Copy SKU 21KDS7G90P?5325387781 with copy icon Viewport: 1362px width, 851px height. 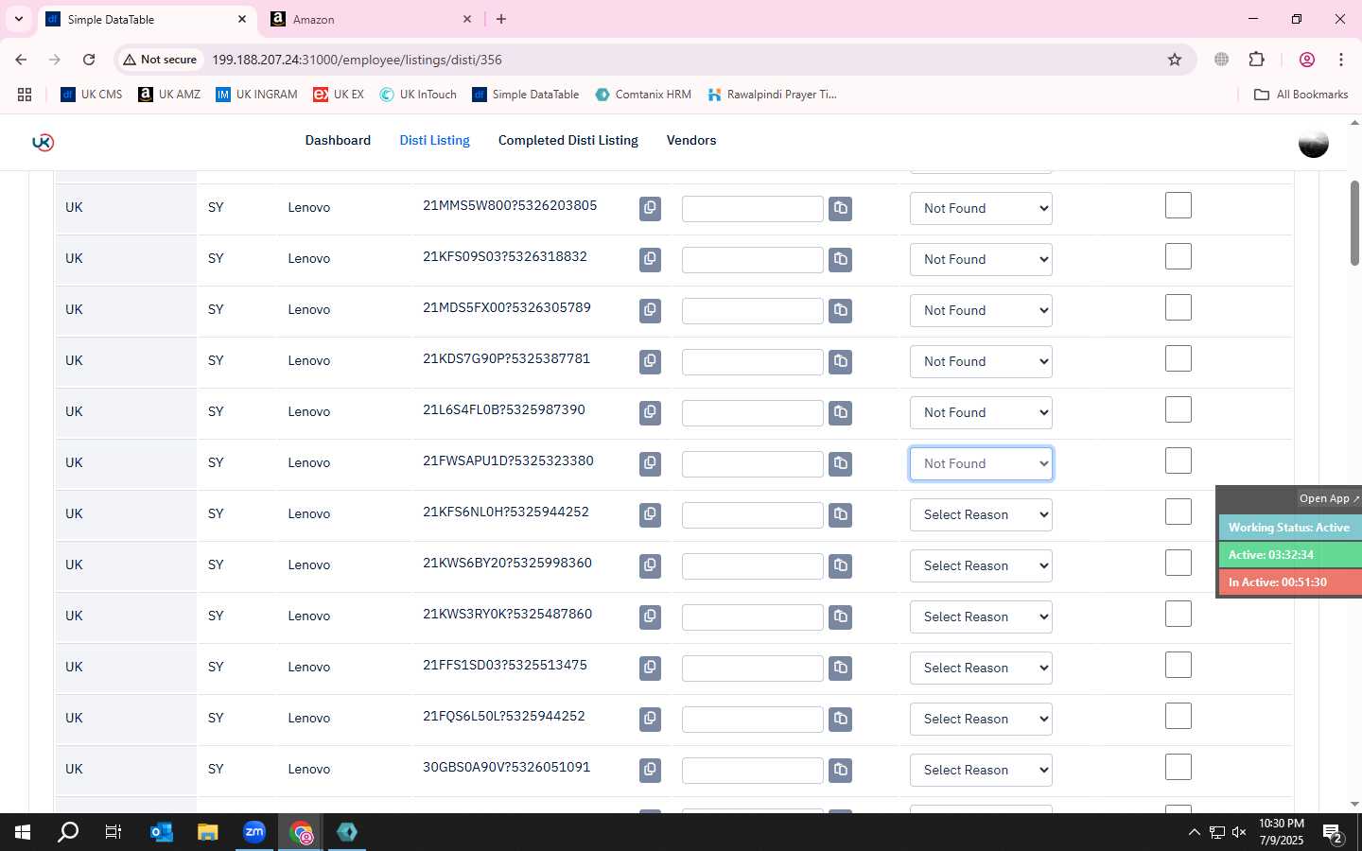(650, 361)
